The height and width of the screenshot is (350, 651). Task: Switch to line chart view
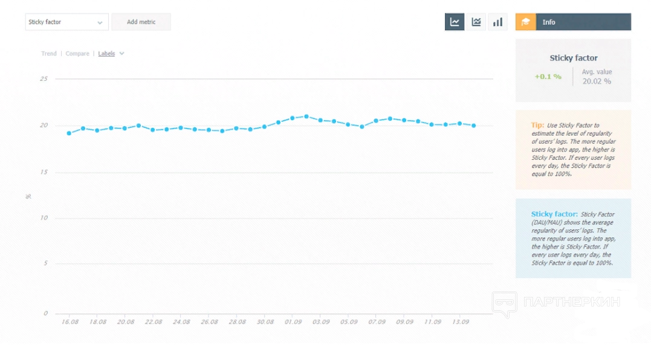click(455, 22)
